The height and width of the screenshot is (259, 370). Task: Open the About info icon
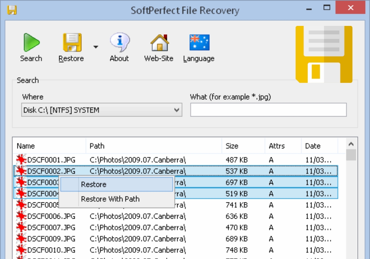point(120,42)
